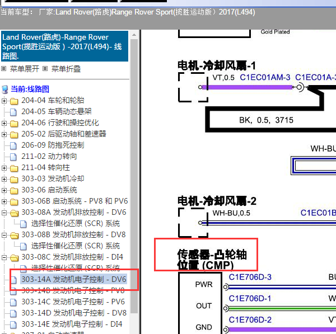Screen dimensions: 336x334
Task: Click the 菜单折叠 list icon
Action: 45,69
